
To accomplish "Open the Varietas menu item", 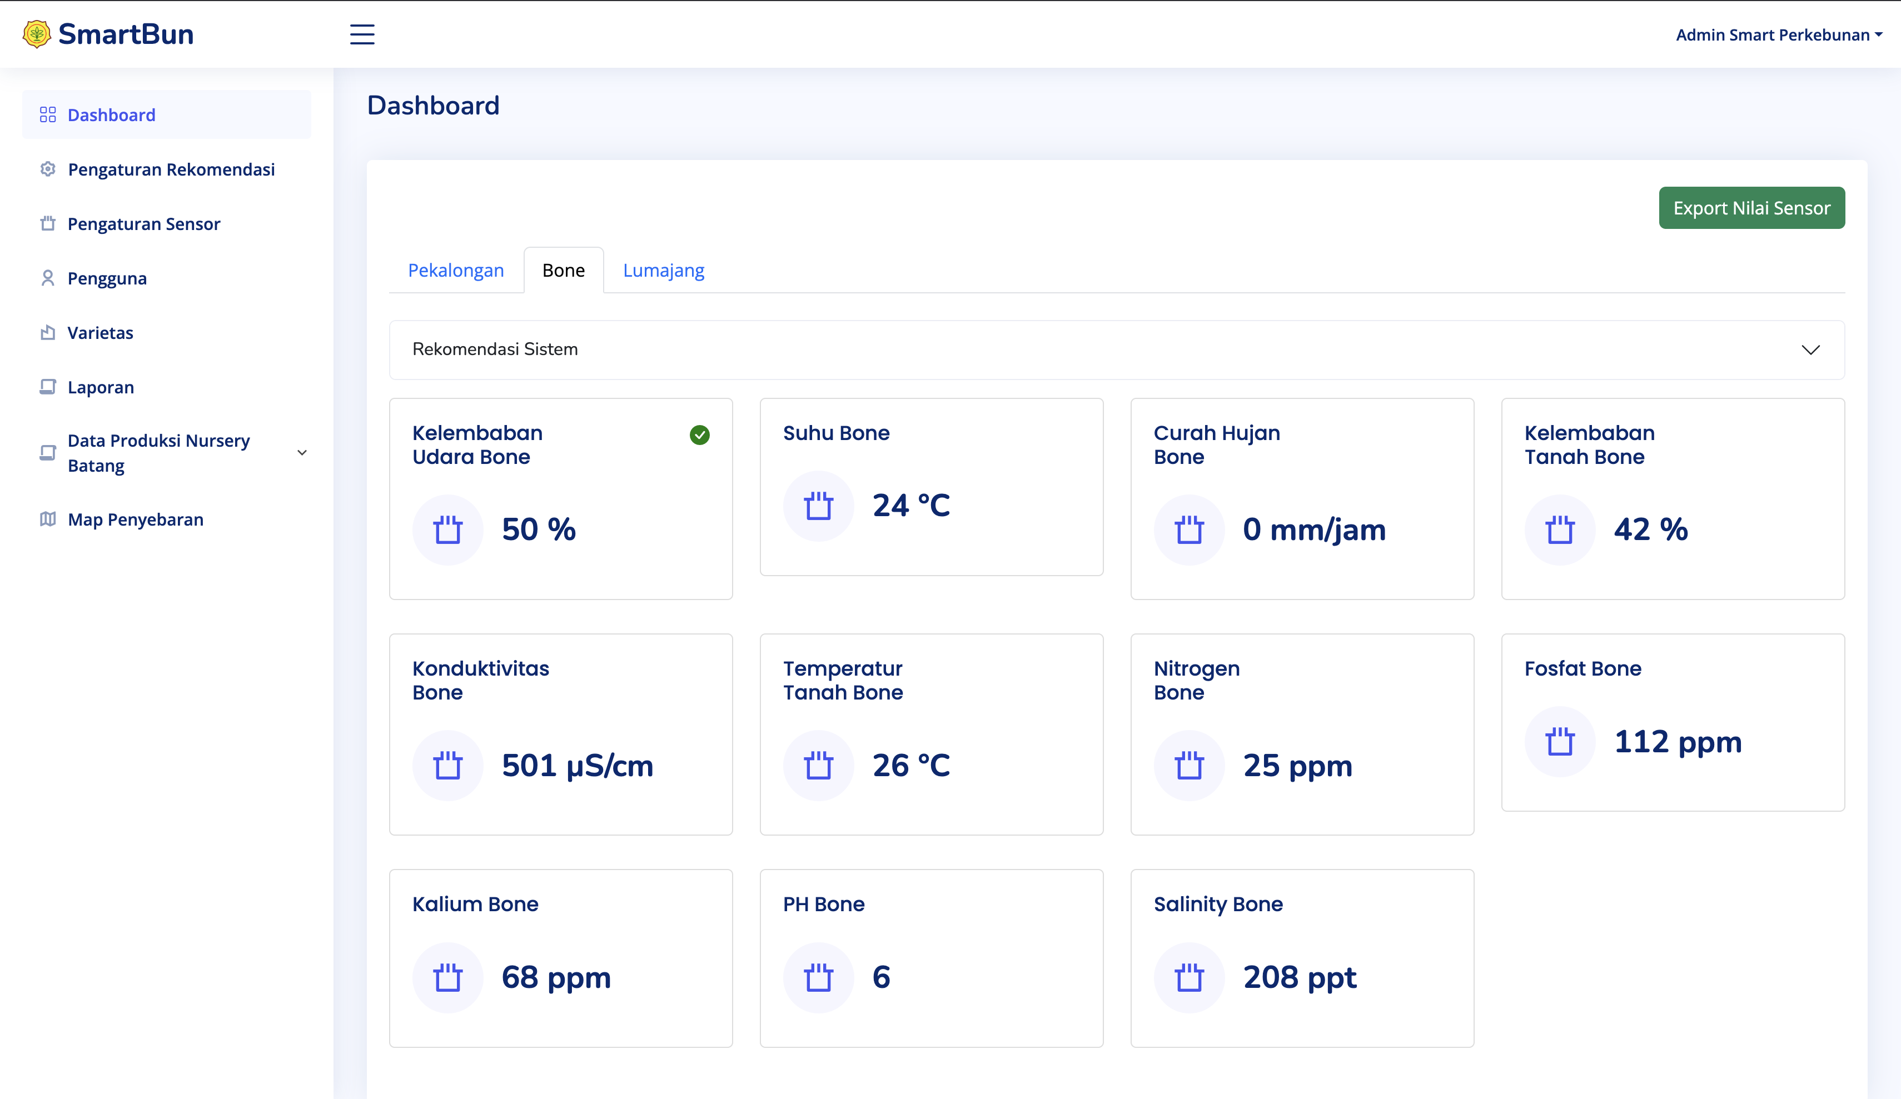I will coord(167,333).
